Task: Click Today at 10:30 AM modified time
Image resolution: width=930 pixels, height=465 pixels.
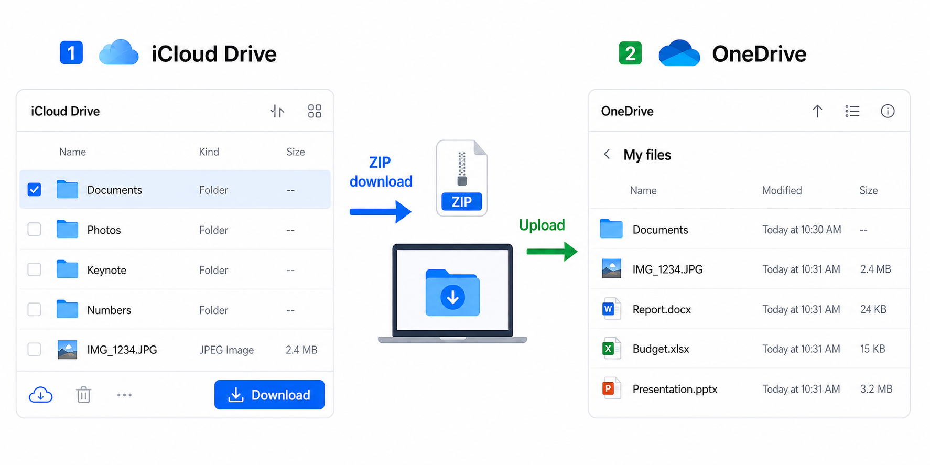Action: (x=802, y=230)
